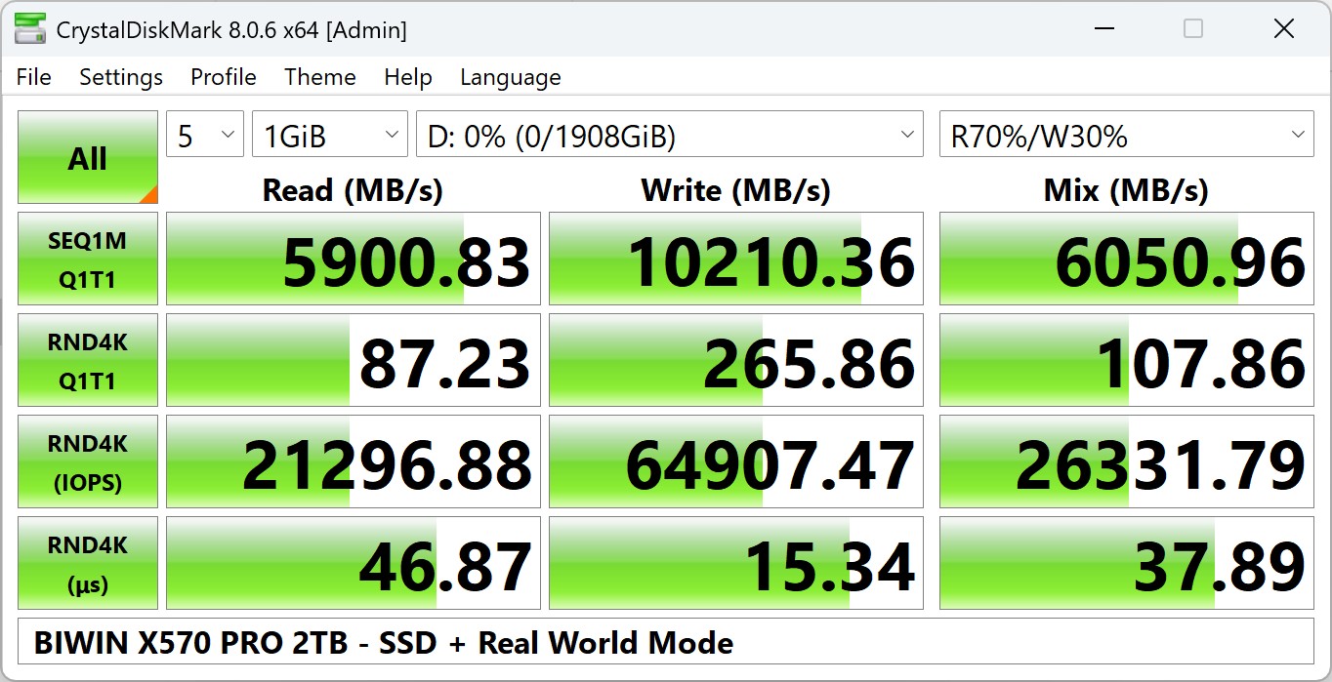Select the latency read value 46.87

click(354, 564)
